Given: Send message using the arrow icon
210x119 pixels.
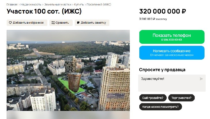Looking at the screenshot, I should 201,79.
